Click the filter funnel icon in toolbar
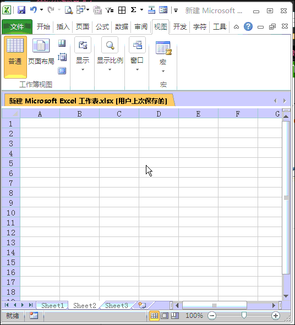 click(x=110, y=10)
